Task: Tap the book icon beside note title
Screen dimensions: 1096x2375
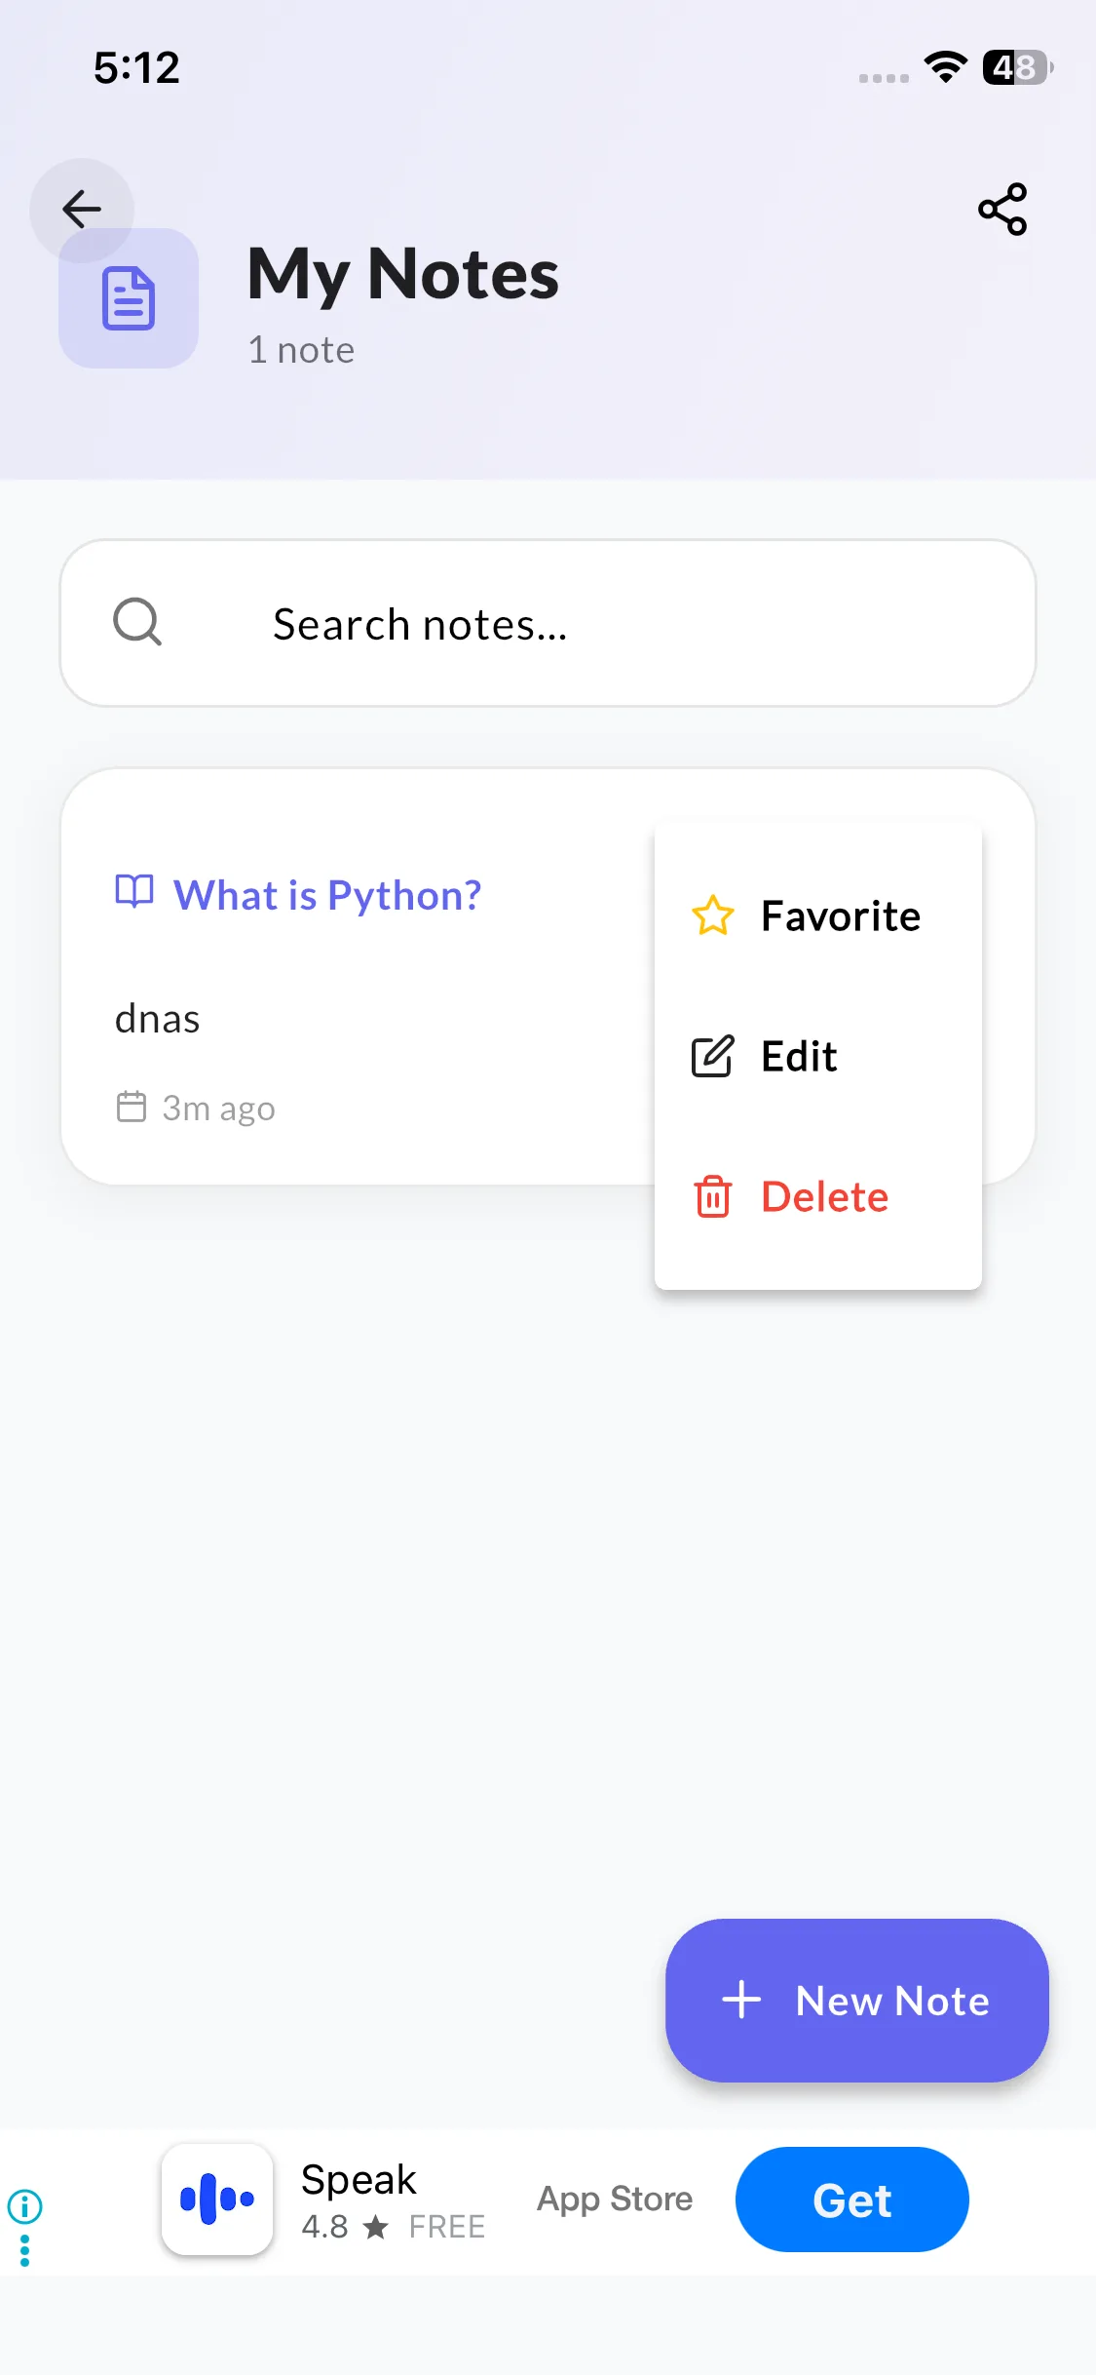Action: click(x=134, y=892)
